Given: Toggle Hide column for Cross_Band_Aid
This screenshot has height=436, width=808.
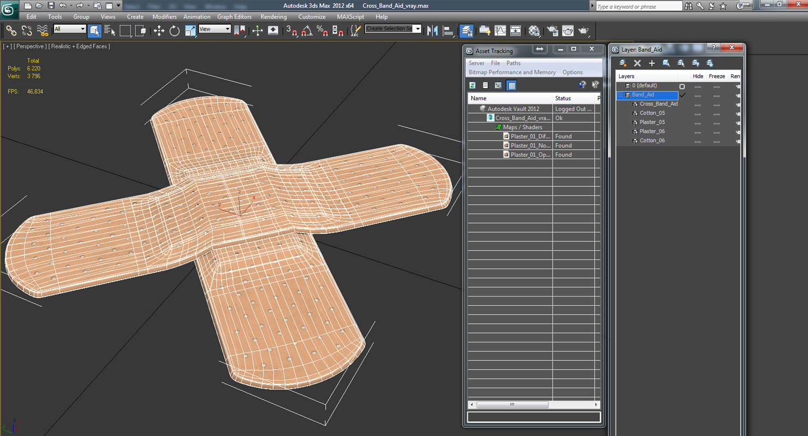Looking at the screenshot, I should tap(698, 104).
